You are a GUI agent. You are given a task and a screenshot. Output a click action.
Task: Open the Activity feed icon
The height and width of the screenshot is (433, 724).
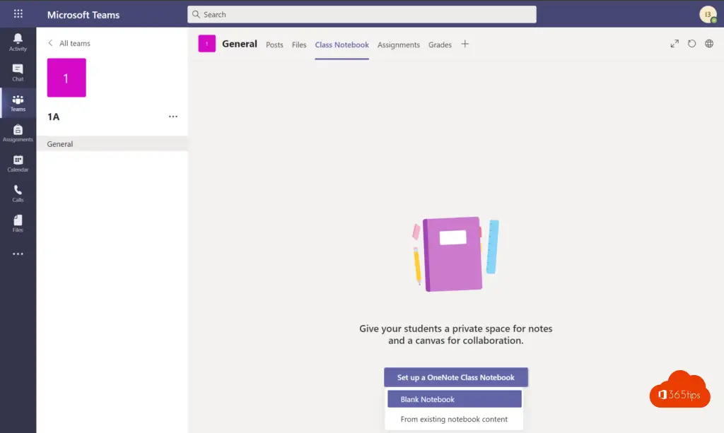[x=18, y=42]
